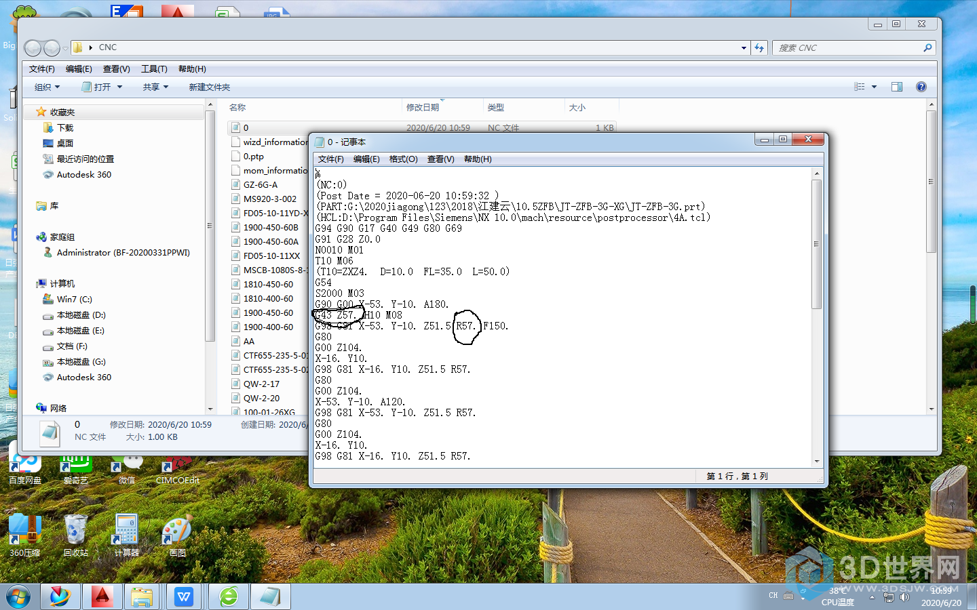
Task: Click the CNC folder breadcrumb in address bar
Action: point(107,47)
